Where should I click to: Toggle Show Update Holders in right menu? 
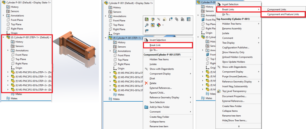pos(235,62)
